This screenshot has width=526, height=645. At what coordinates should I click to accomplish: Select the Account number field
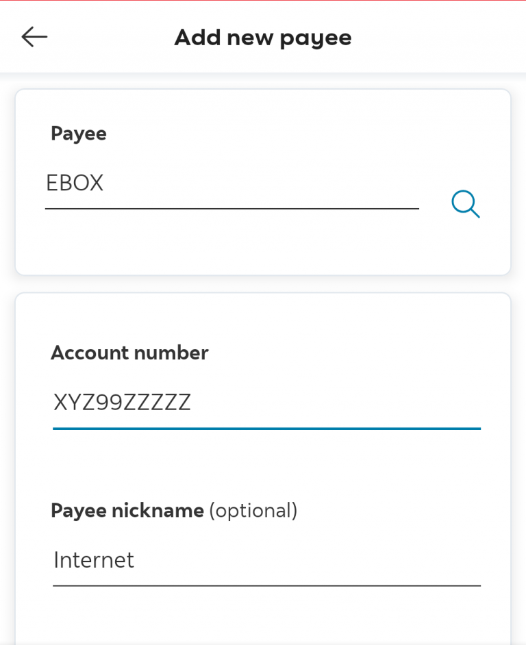[x=267, y=403]
